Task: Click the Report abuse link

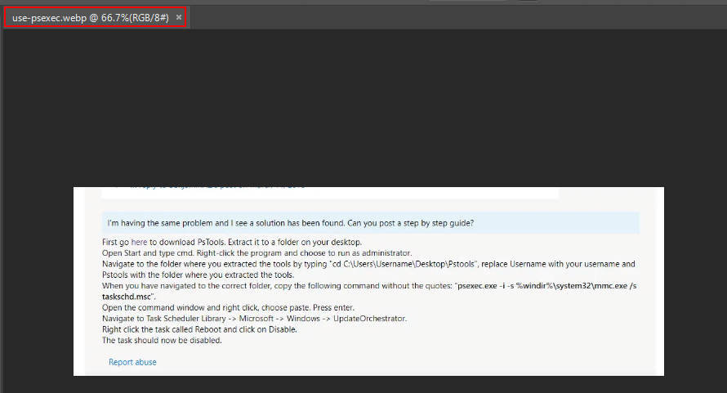Action: [x=132, y=362]
